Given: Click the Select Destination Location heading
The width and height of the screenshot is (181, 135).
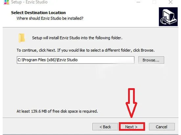Looking at the screenshot, I should pos(38,13).
